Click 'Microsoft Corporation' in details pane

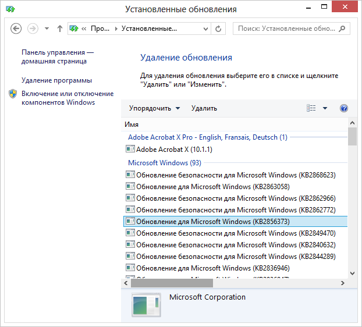207,297
